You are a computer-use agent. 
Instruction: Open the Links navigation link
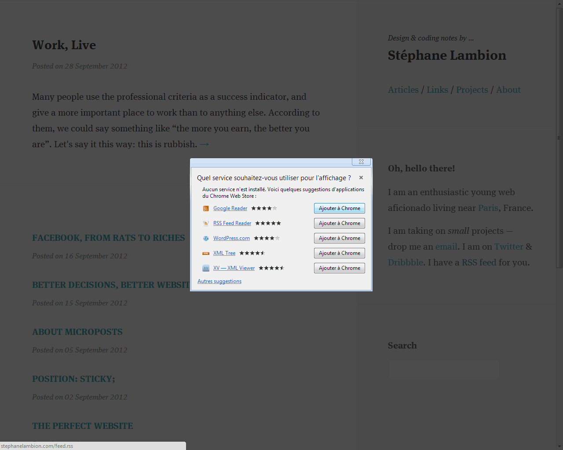click(437, 90)
